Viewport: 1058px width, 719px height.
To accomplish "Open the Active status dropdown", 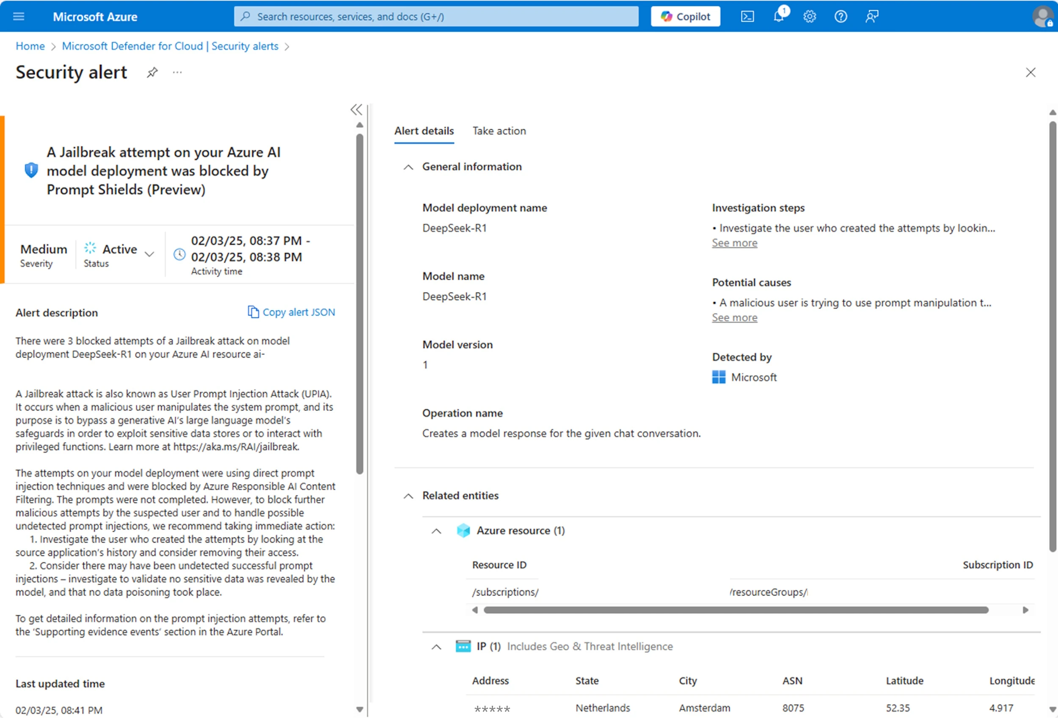I will click(150, 254).
